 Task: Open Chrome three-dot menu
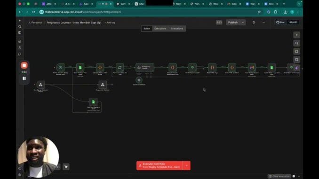(x=299, y=12)
